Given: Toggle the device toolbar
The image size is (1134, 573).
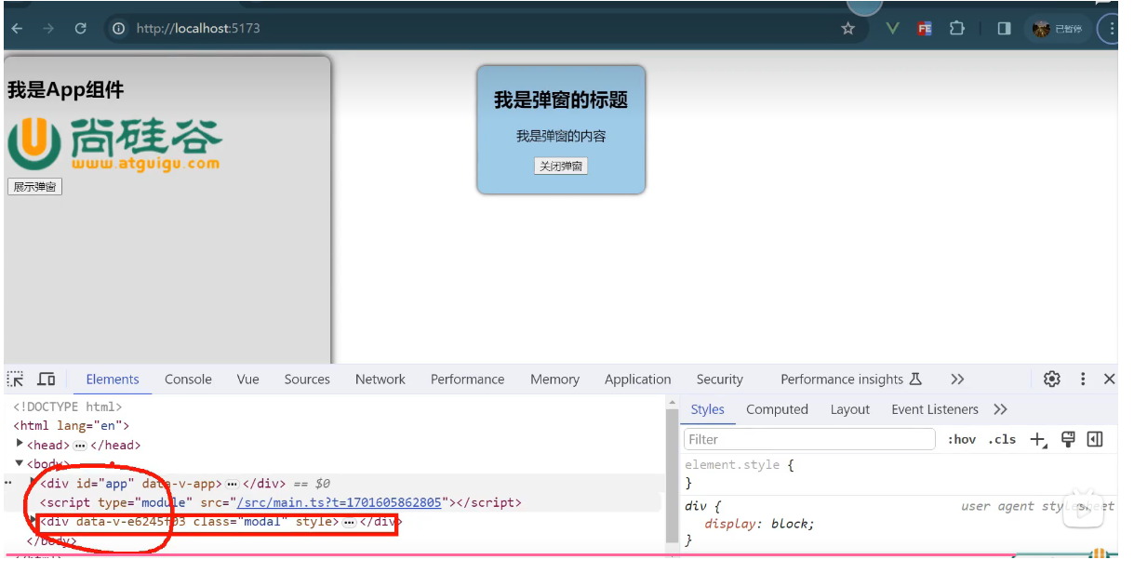Looking at the screenshot, I should click(x=46, y=380).
